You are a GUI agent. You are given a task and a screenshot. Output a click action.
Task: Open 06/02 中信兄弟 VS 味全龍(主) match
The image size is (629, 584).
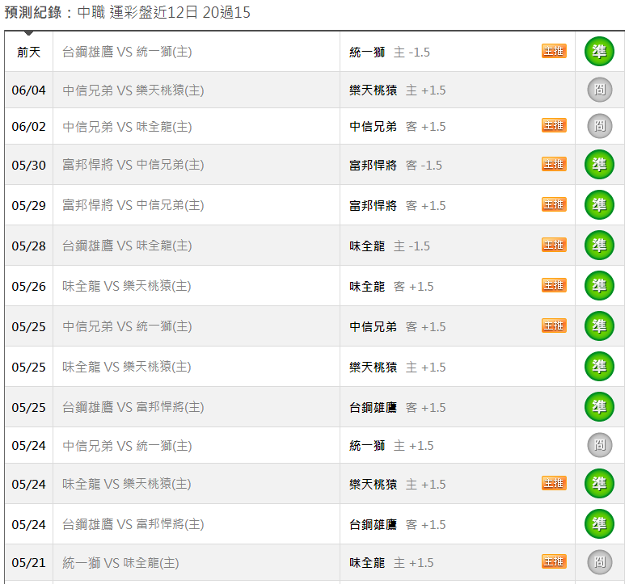pos(127,127)
